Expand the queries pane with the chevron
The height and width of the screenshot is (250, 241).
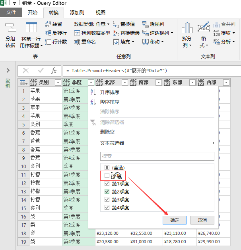pyautogui.click(x=8, y=70)
